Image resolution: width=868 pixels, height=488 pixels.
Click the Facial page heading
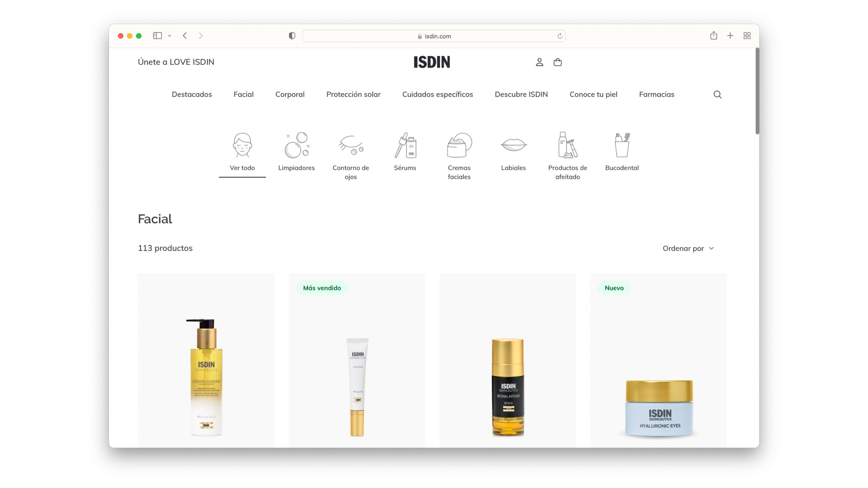coord(155,219)
